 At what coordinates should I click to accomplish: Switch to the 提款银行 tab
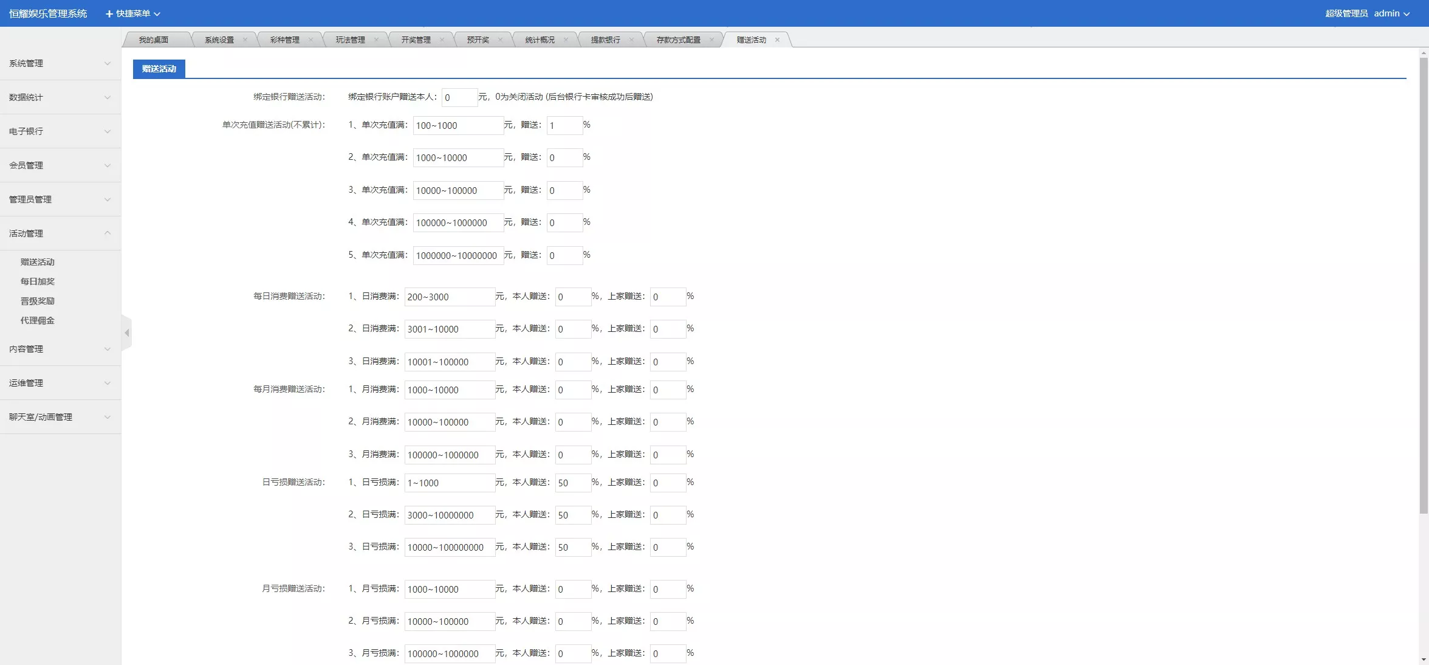tap(605, 40)
